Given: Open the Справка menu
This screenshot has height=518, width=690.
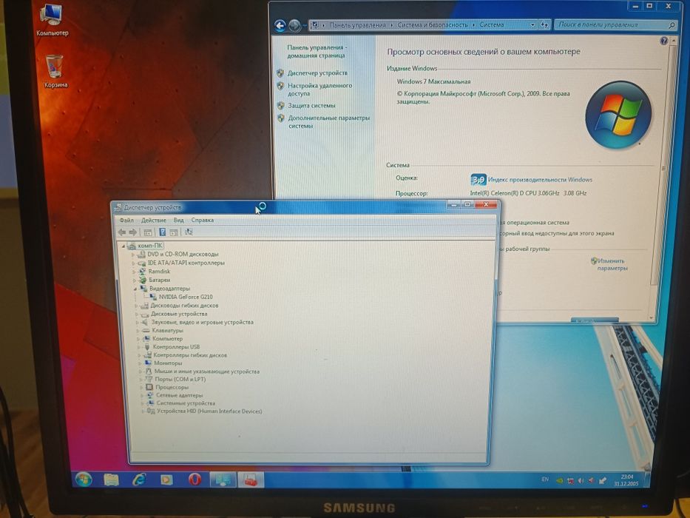Looking at the screenshot, I should (x=203, y=220).
